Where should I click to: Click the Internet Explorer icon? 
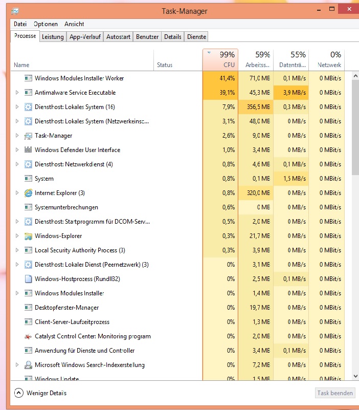[28, 192]
